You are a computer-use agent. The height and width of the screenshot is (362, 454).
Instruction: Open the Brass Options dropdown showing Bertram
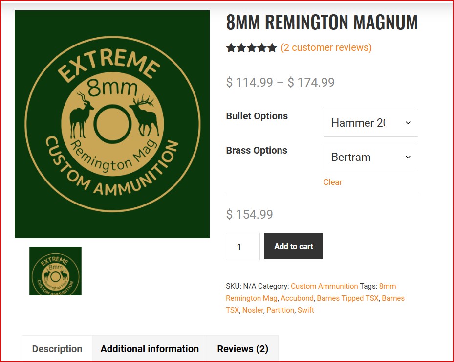click(x=370, y=157)
